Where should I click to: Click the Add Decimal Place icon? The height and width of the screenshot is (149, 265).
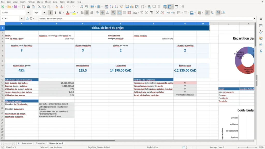click(x=157, y=13)
